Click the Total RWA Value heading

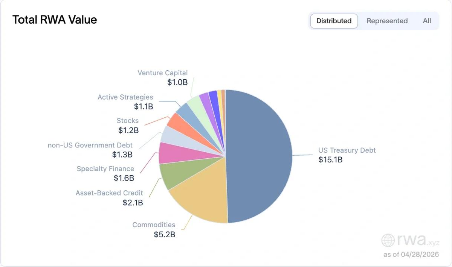coord(55,20)
